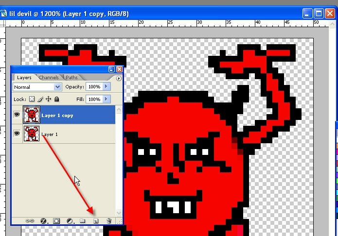The image size is (338, 236).
Task: Switch to the Channels tab
Action: [49, 78]
